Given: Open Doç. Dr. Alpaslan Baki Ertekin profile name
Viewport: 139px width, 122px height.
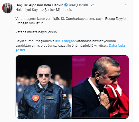Looking at the screenshot, I should (x=39, y=5).
